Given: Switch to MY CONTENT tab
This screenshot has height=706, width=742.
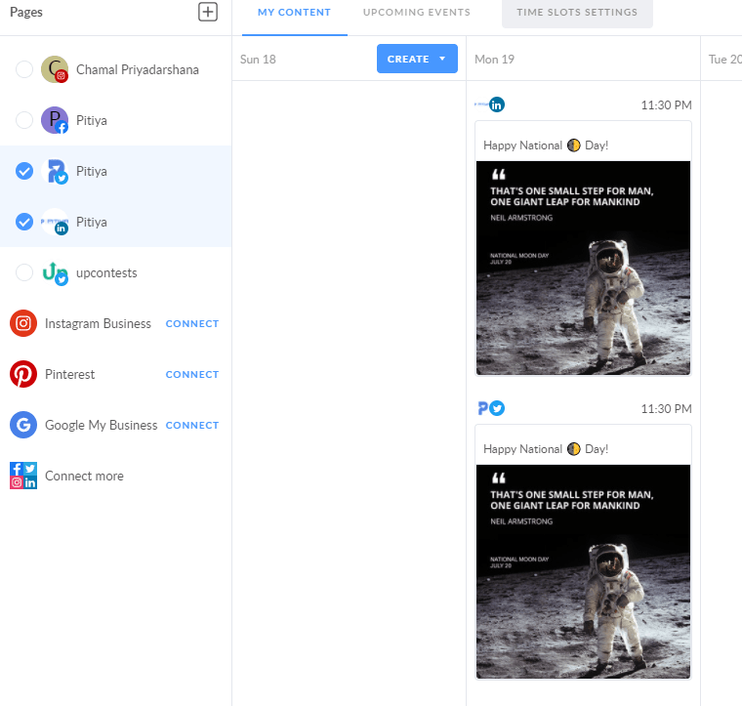Looking at the screenshot, I should click(x=294, y=13).
